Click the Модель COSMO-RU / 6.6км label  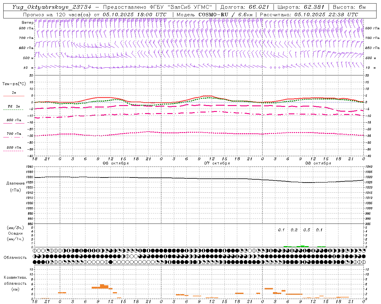pos(215,15)
